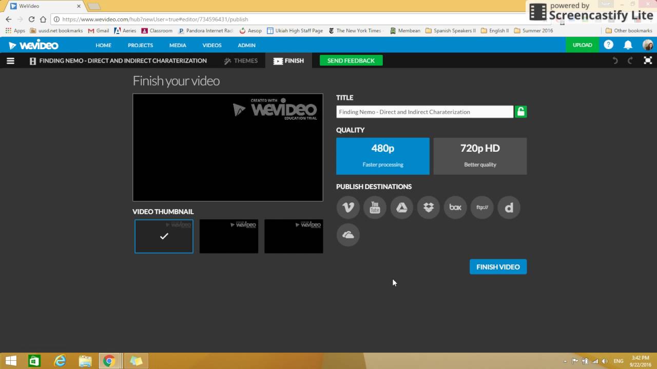Expand the Other bookmarks folder
This screenshot has width=657, height=369.
click(x=629, y=31)
